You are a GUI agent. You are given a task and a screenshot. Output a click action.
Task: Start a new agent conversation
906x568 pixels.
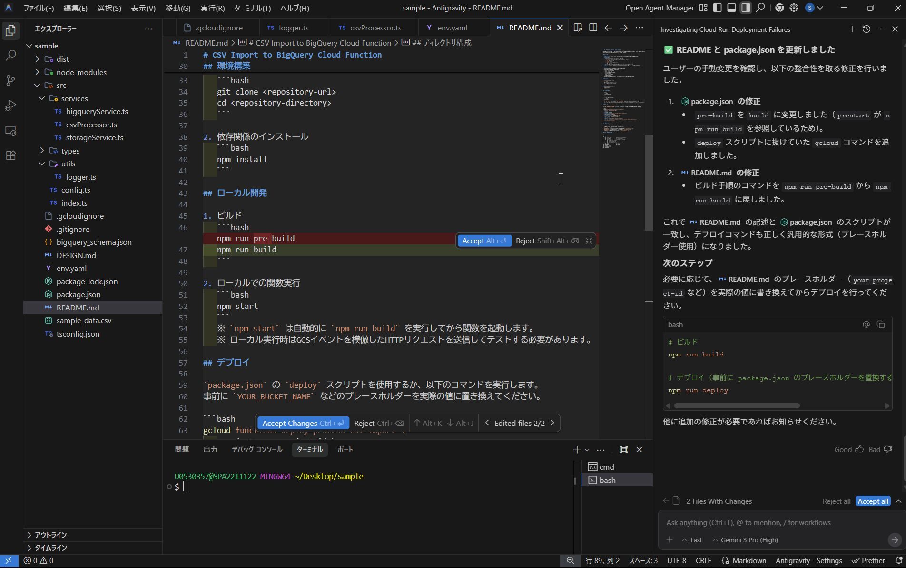pos(852,29)
